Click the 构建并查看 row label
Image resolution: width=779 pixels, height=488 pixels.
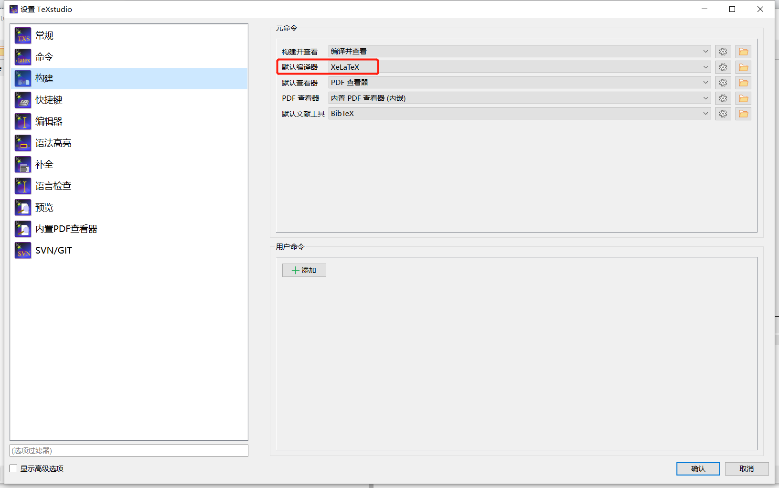[300, 52]
